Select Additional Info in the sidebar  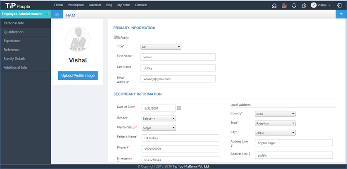[x=26, y=67]
